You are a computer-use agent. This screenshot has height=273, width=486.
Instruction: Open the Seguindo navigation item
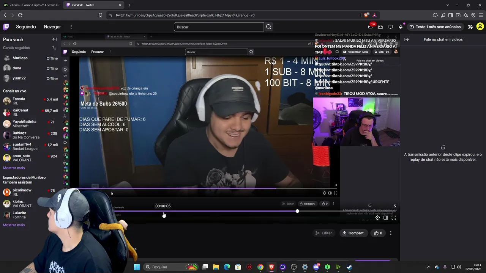26,27
